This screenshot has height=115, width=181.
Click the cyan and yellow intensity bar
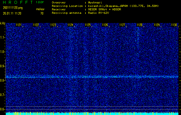coord(92,114)
